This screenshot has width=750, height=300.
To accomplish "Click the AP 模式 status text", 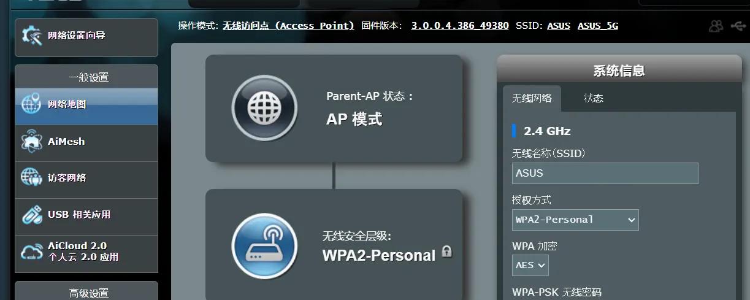I will point(354,119).
